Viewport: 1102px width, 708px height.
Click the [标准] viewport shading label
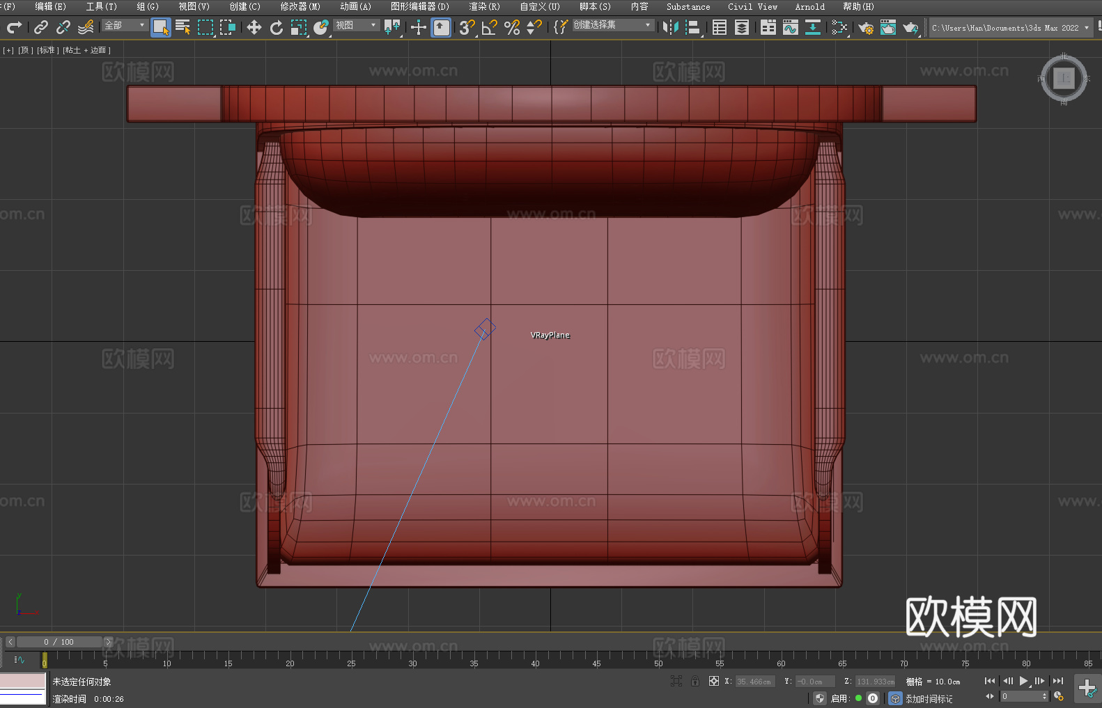coord(48,50)
